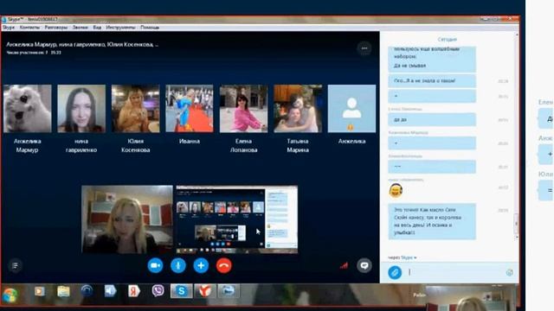Viewport: 554px width, 311px height.
Task: Open the Звонки menu
Action: 81,27
